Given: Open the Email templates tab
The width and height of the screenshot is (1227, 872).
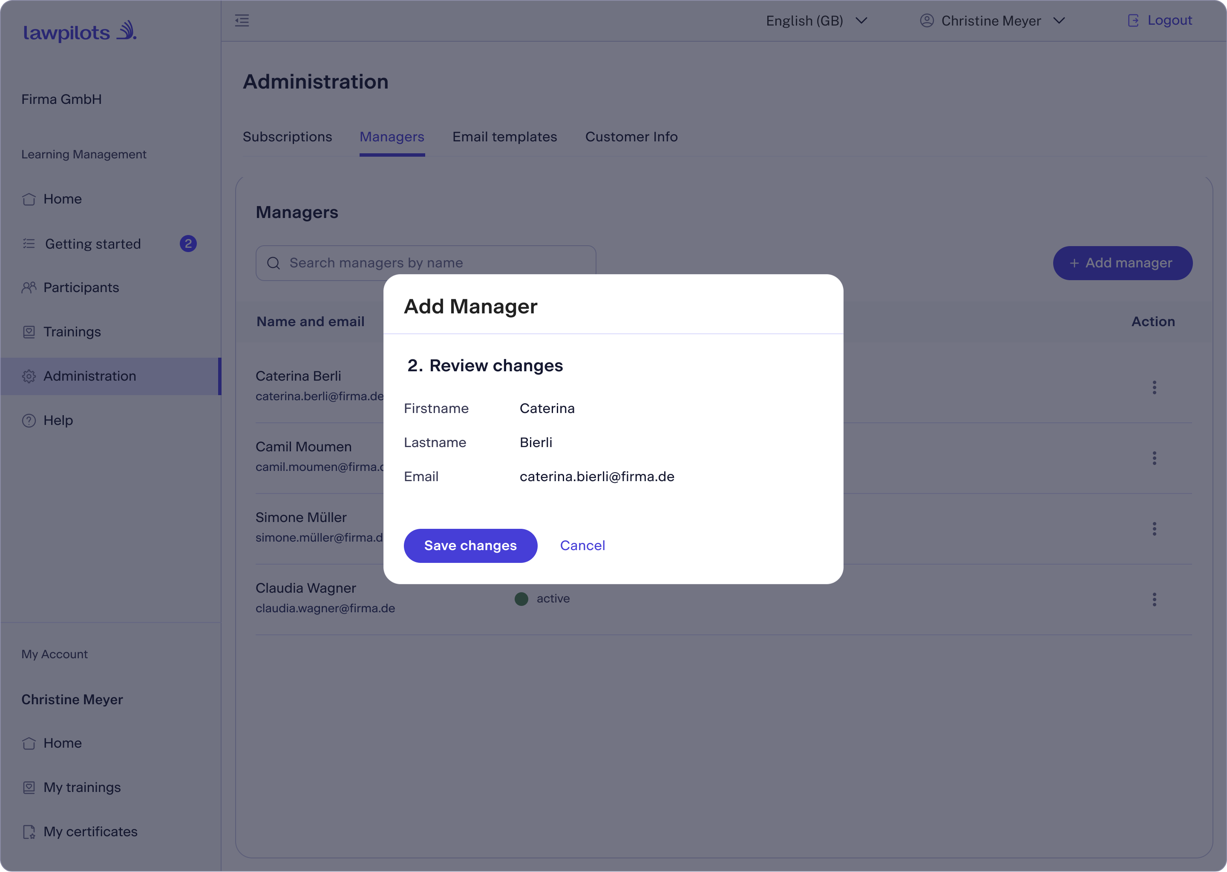Looking at the screenshot, I should (504, 137).
